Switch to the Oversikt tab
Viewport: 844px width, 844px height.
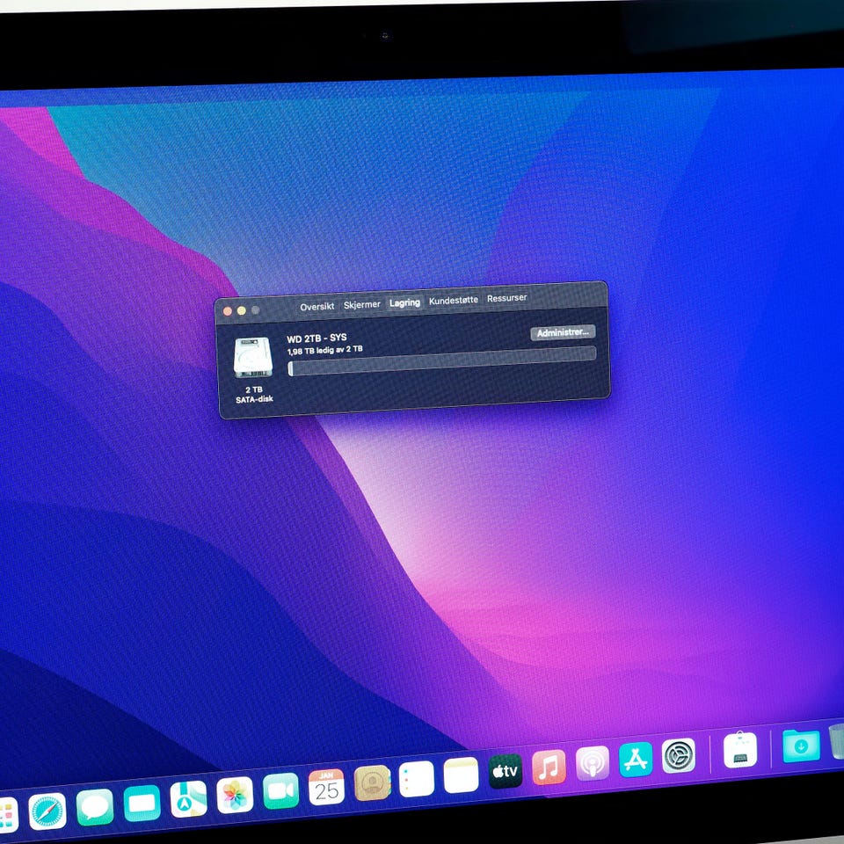pyautogui.click(x=317, y=306)
